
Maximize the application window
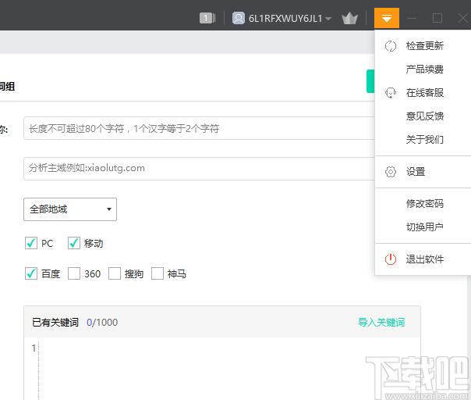tap(437, 18)
